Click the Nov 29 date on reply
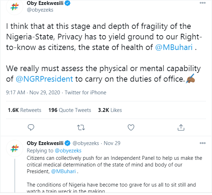The width and height of the screenshot is (212, 195). (x=112, y=143)
